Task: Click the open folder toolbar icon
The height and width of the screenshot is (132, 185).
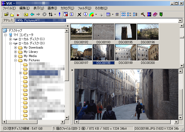Action: (x=6, y=15)
